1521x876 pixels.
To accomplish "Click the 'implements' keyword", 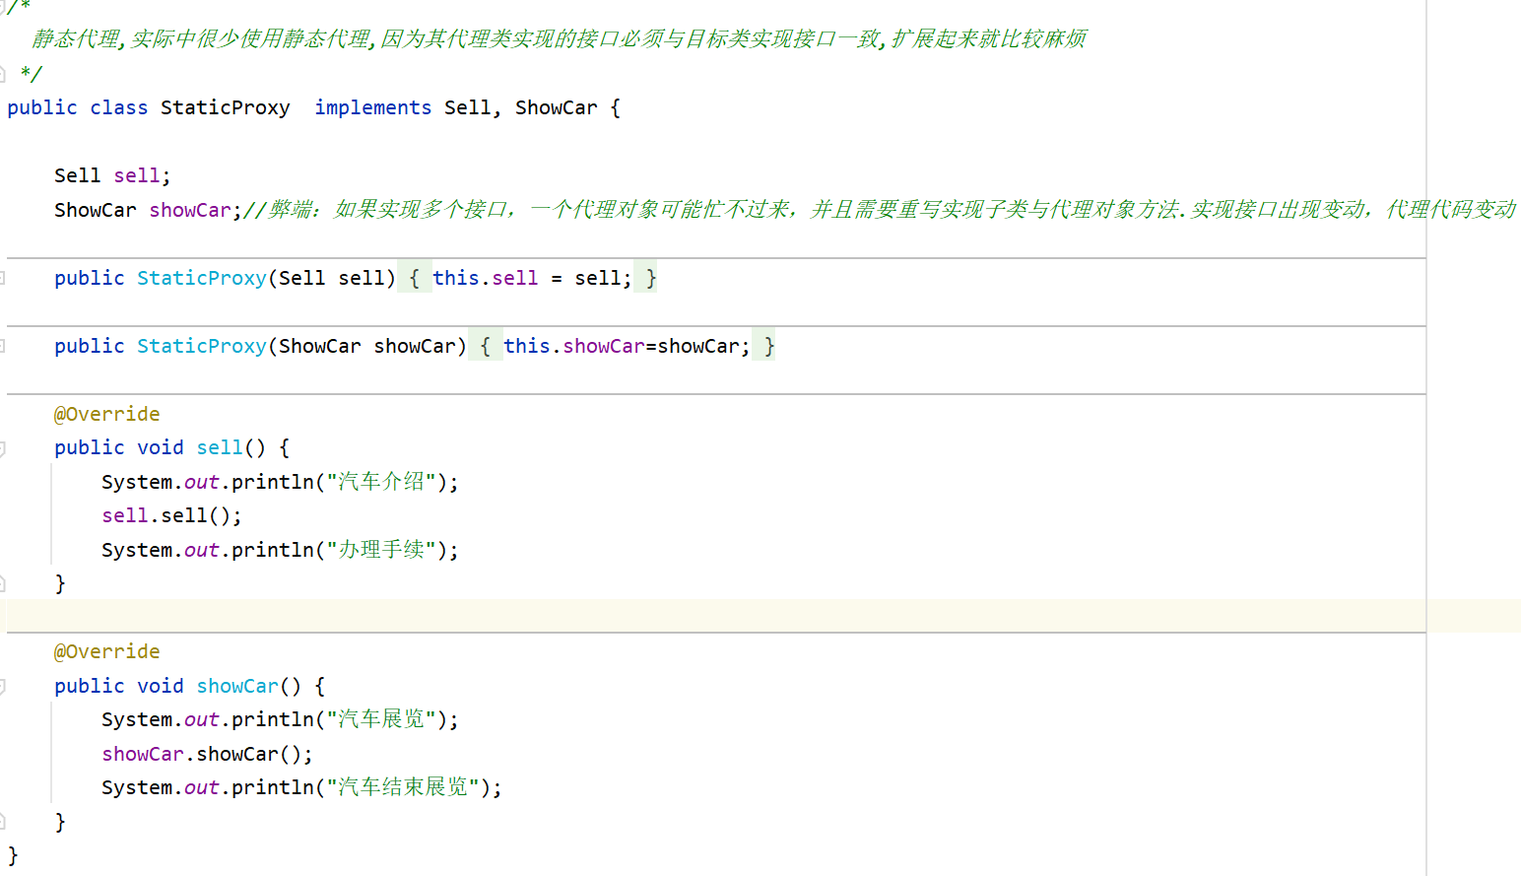I will tap(372, 108).
